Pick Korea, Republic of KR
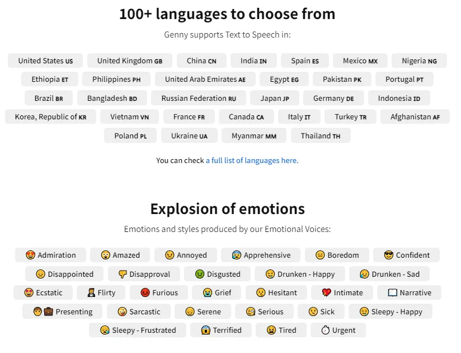The height and width of the screenshot is (353, 461). pos(50,117)
